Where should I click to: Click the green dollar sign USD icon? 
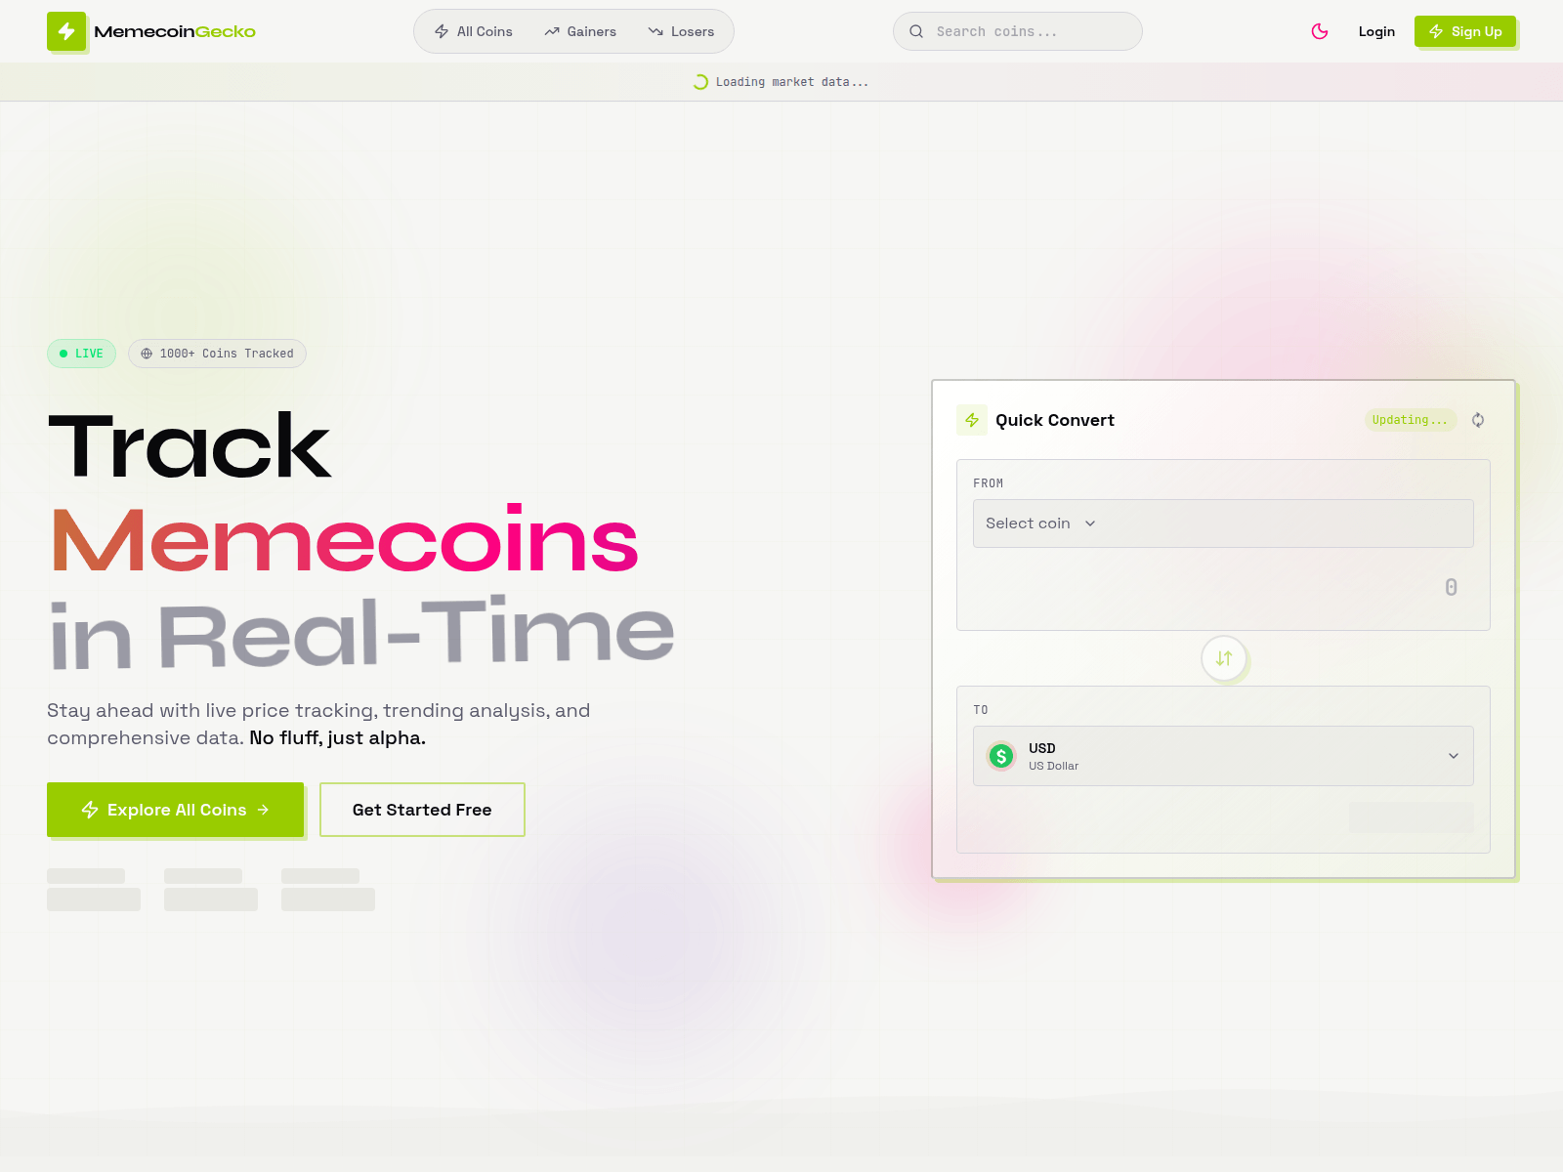[1001, 756]
